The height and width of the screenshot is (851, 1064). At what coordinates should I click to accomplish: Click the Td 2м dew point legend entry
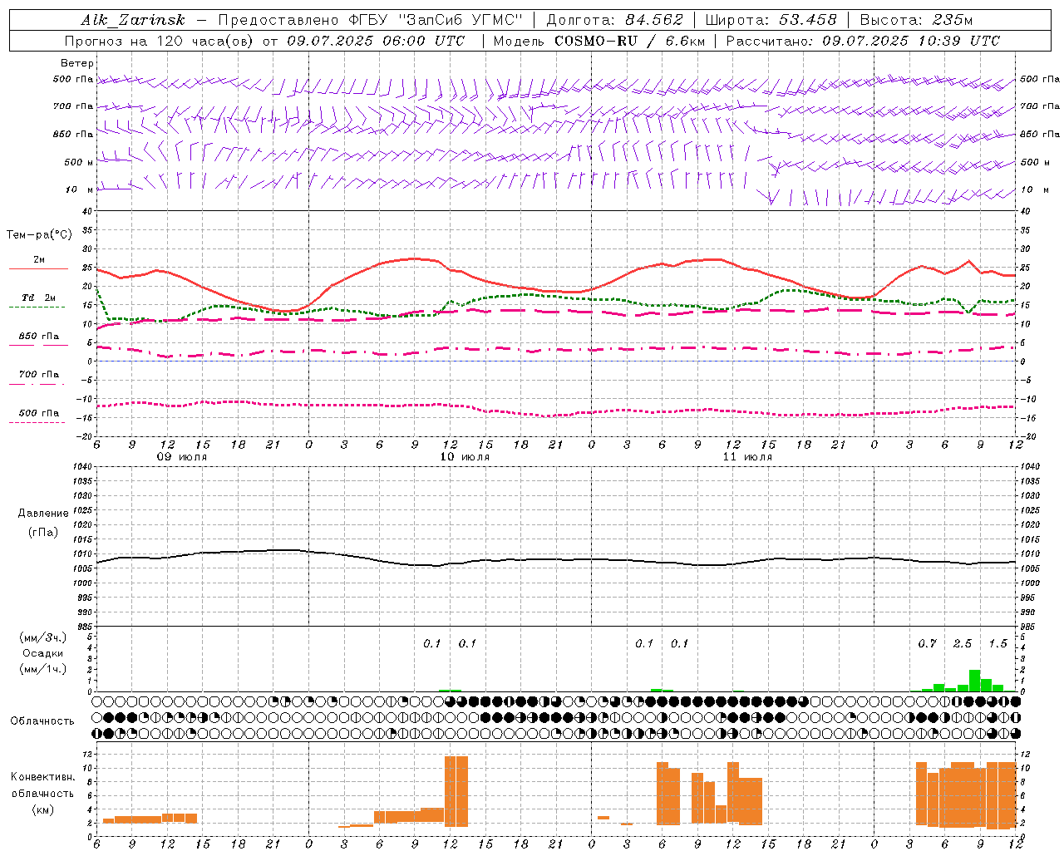point(39,298)
